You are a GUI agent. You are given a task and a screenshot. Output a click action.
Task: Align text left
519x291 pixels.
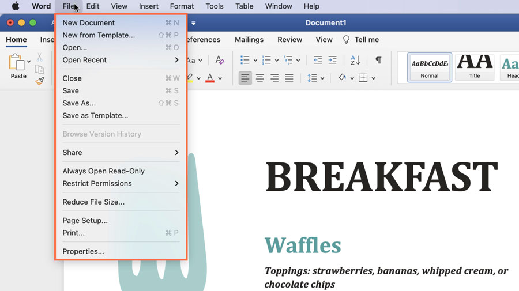(245, 78)
